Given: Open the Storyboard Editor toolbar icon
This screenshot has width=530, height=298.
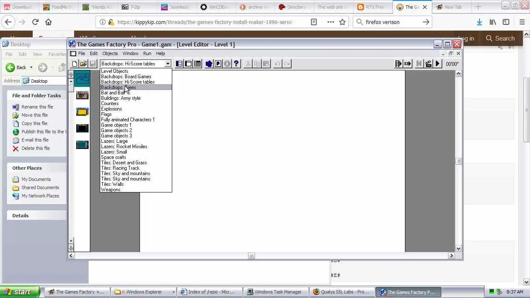Looking at the screenshot, I should [x=179, y=64].
